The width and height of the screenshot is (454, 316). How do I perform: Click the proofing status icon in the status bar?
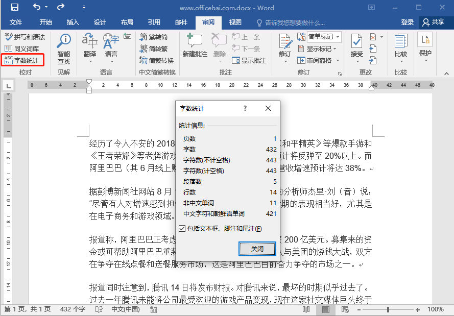click(99, 309)
